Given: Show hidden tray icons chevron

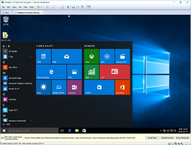Looking at the screenshot, I should 161,131.
